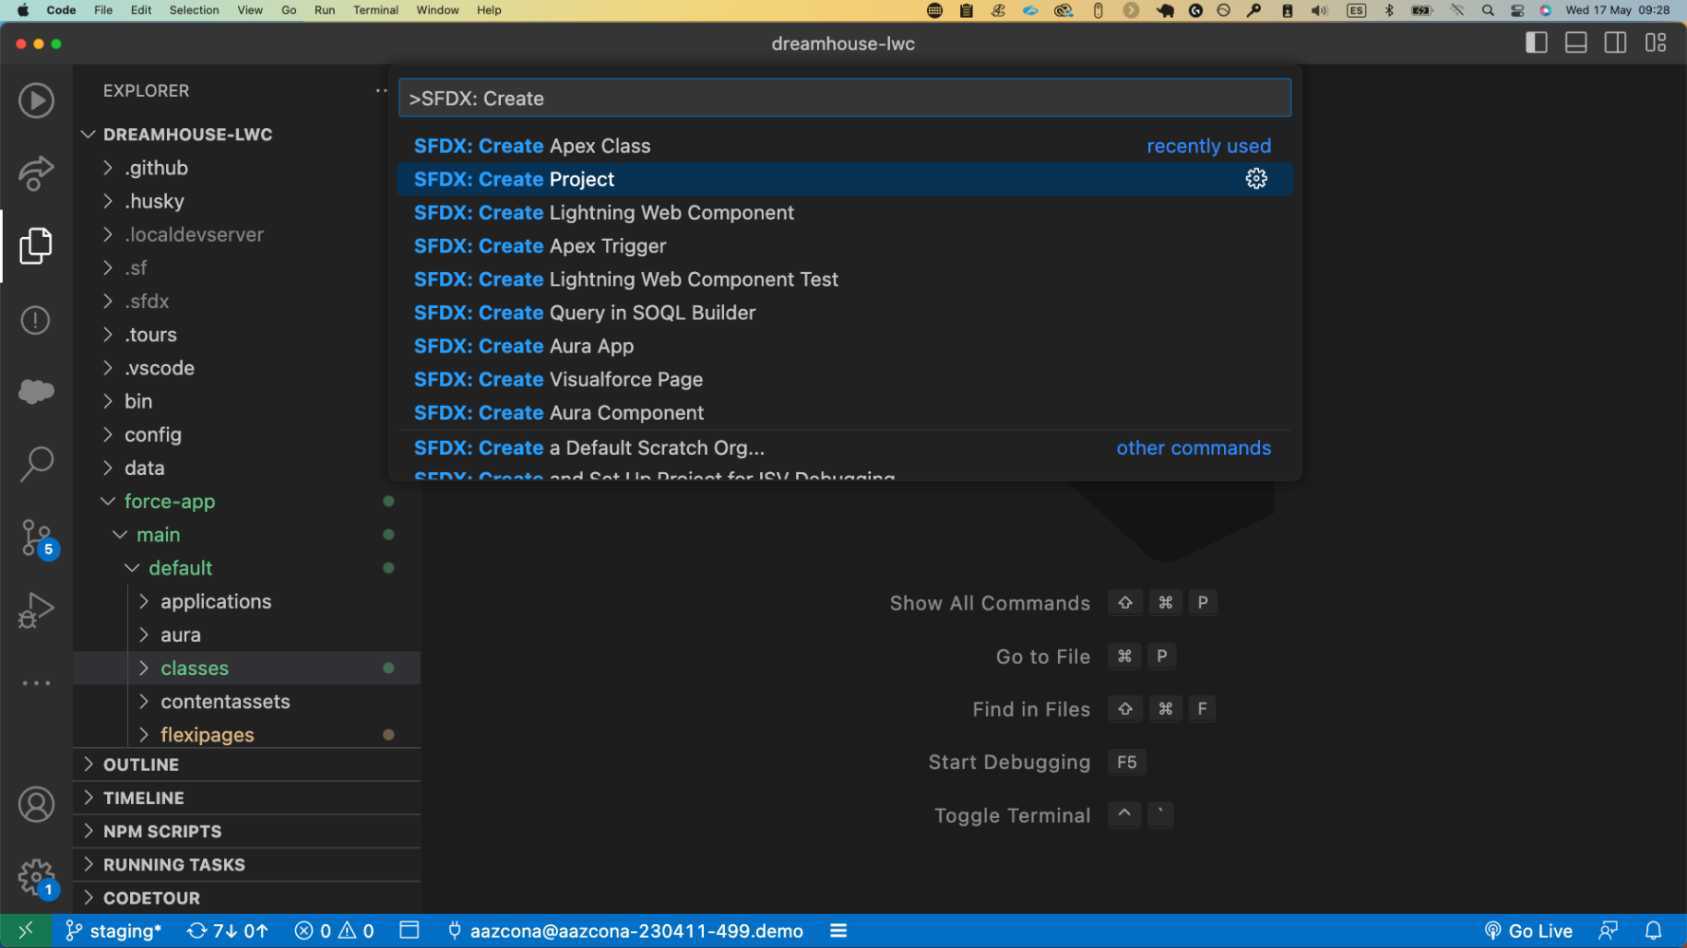Open notifications bell in status bar
Image resolution: width=1687 pixels, height=948 pixels.
click(x=1654, y=931)
